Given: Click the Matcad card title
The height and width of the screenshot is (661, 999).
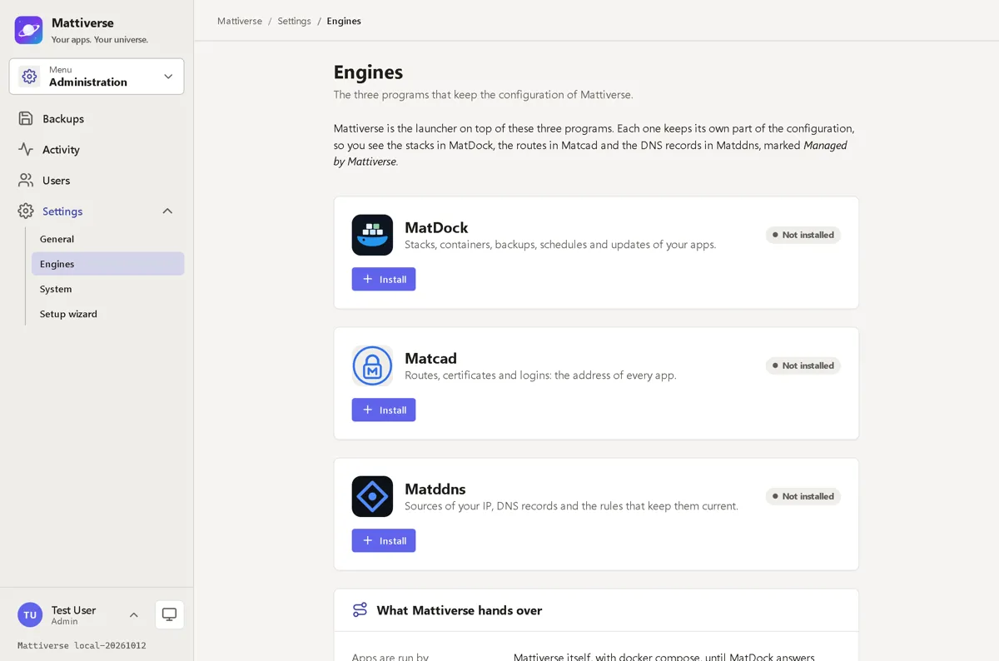Looking at the screenshot, I should [x=430, y=358].
